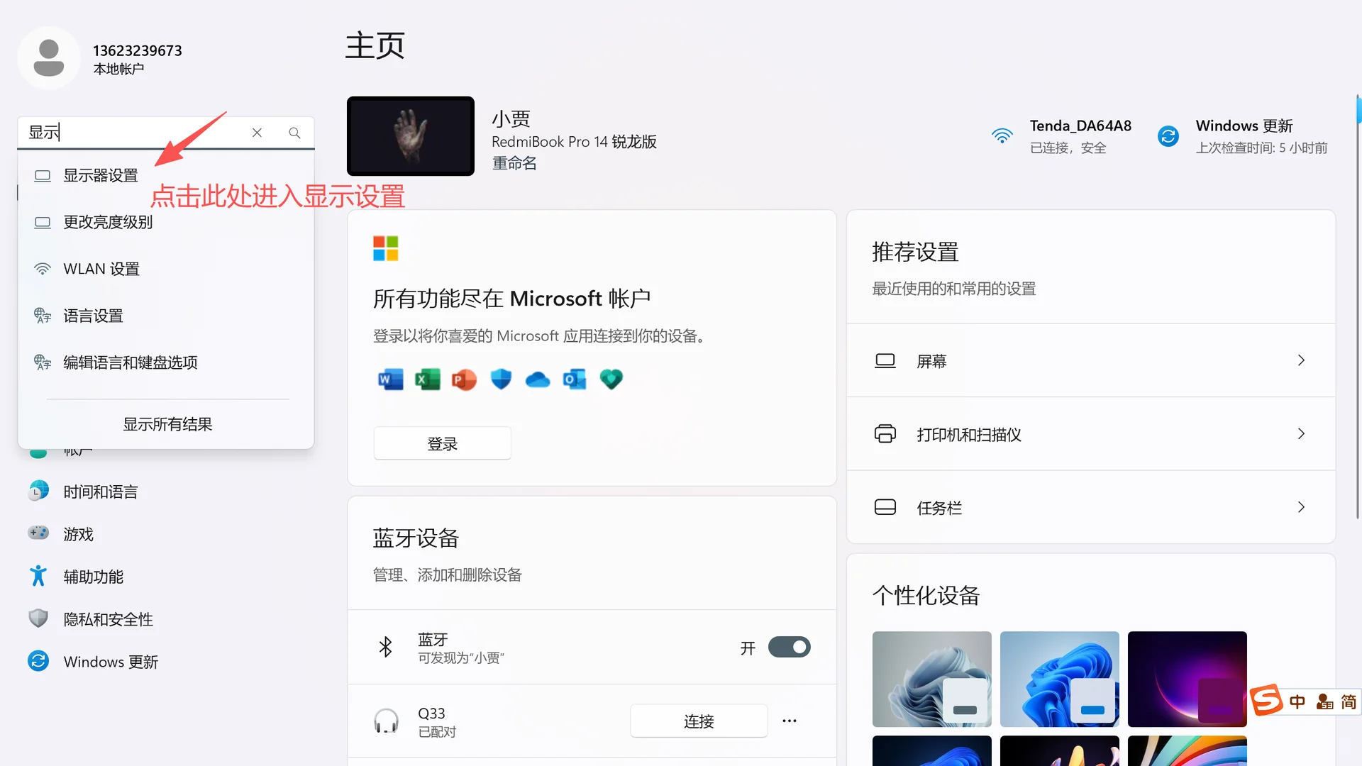Click the Sogou input method tray icon
The width and height of the screenshot is (1362, 766).
pos(1266,701)
